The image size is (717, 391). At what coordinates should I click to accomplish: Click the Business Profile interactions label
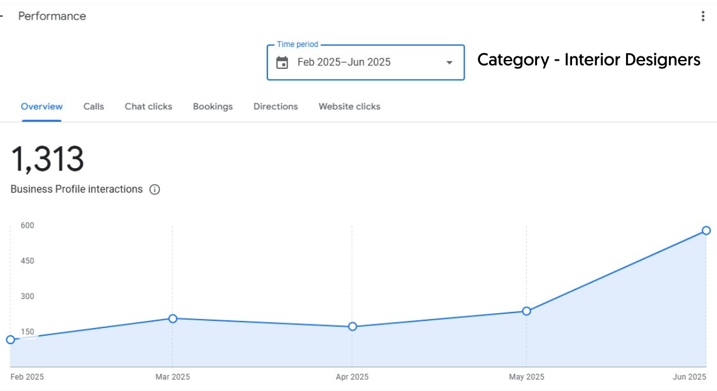77,190
